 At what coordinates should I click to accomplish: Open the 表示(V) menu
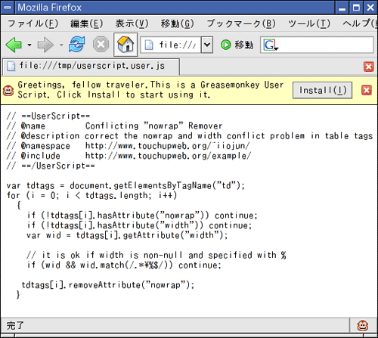(x=132, y=23)
